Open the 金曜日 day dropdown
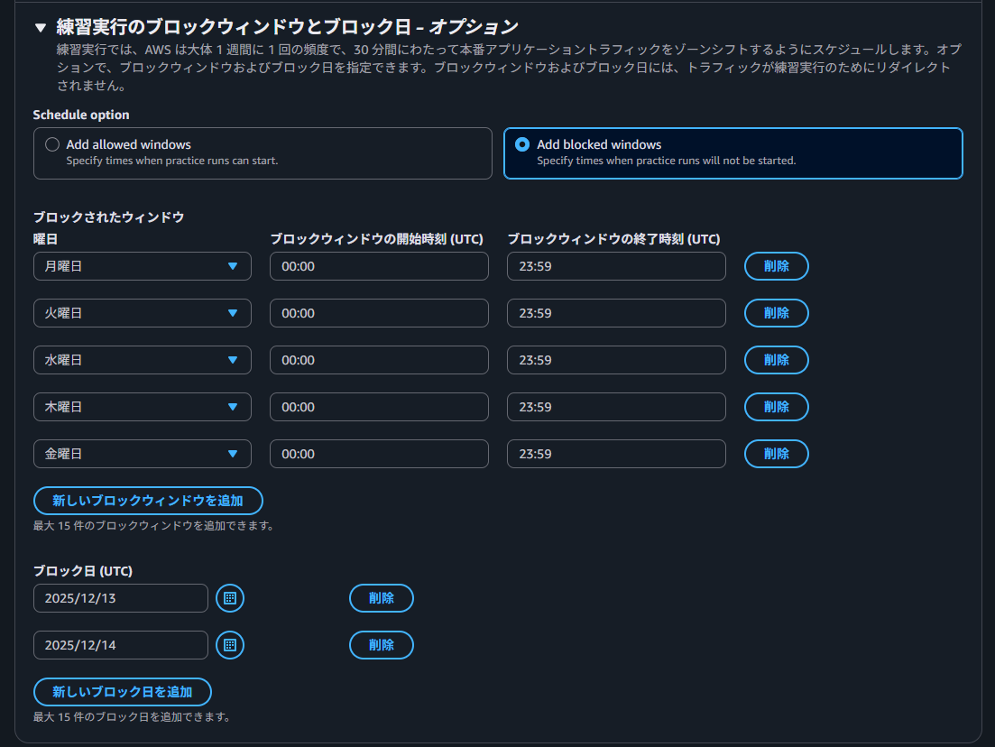Viewport: 995px width, 747px height. (x=143, y=454)
